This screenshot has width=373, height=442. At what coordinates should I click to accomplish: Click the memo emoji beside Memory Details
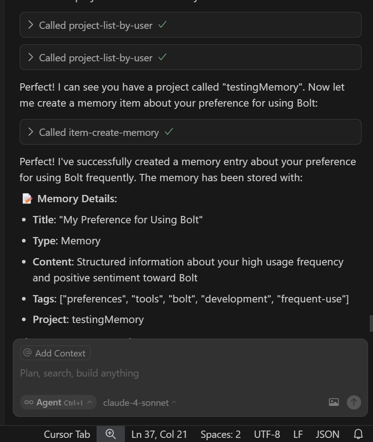[x=27, y=199]
